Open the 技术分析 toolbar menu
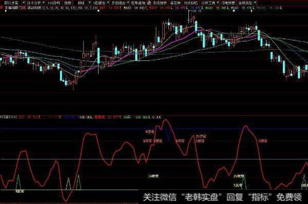Viewport: 308px width, 204px height. [x=34, y=3]
